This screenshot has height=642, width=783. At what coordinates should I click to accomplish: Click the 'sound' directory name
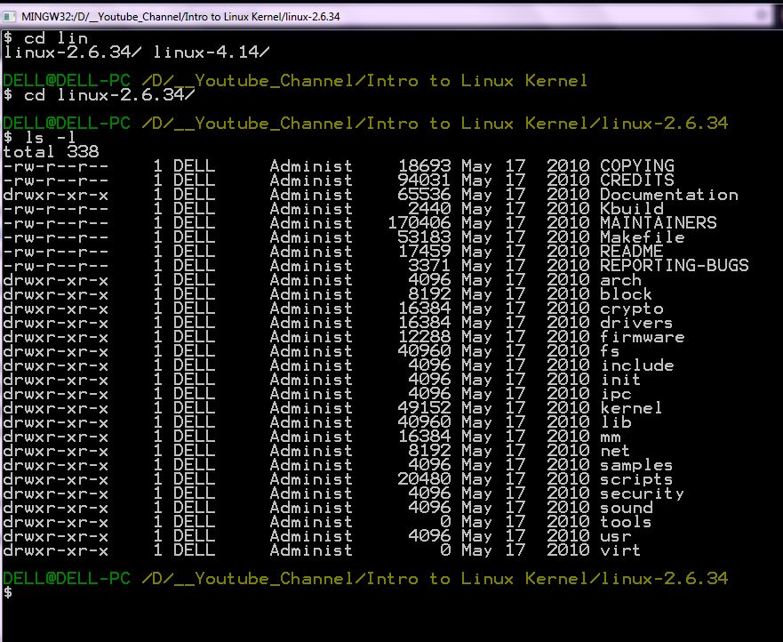627,508
